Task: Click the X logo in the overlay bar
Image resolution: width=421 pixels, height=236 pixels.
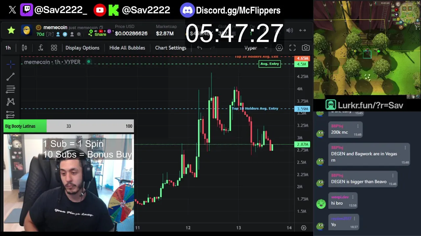Action: (12, 10)
